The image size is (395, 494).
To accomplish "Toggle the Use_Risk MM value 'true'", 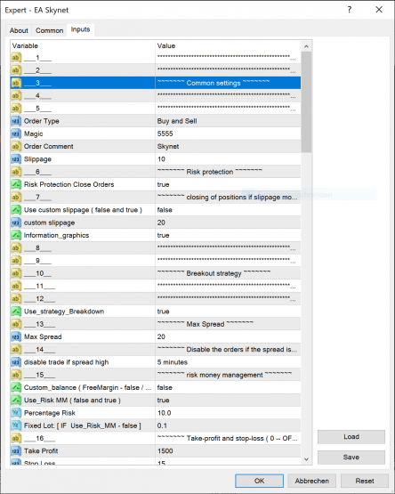I will tap(228, 401).
